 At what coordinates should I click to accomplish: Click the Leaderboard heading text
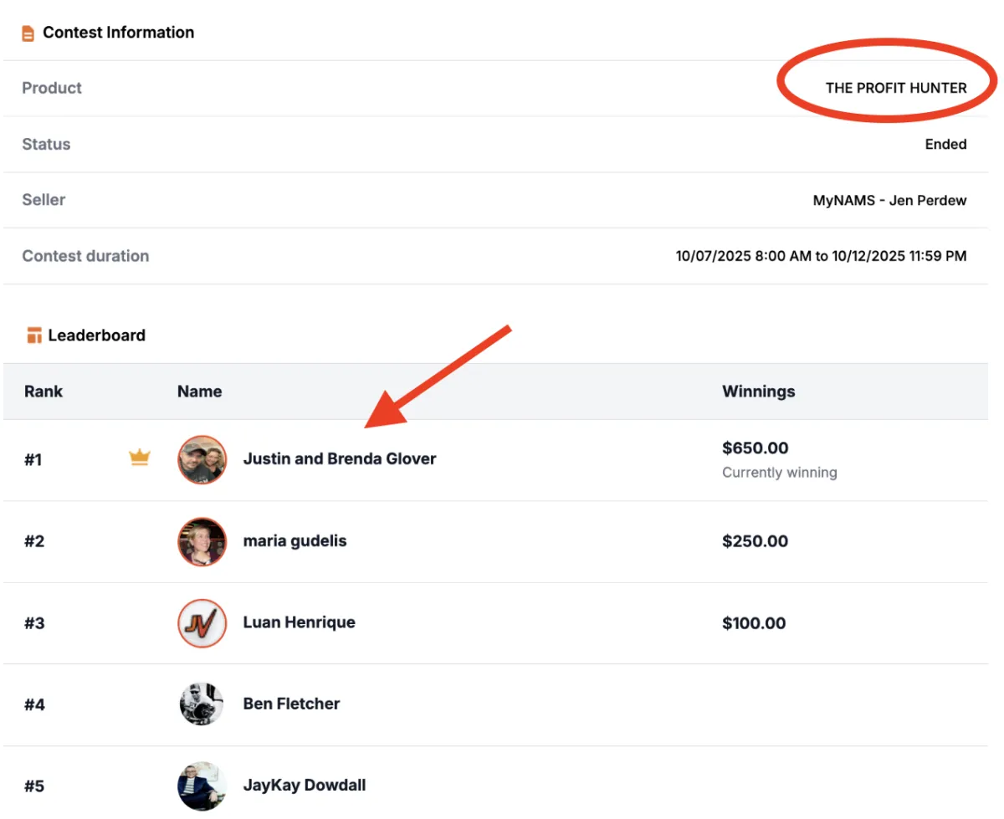(97, 335)
